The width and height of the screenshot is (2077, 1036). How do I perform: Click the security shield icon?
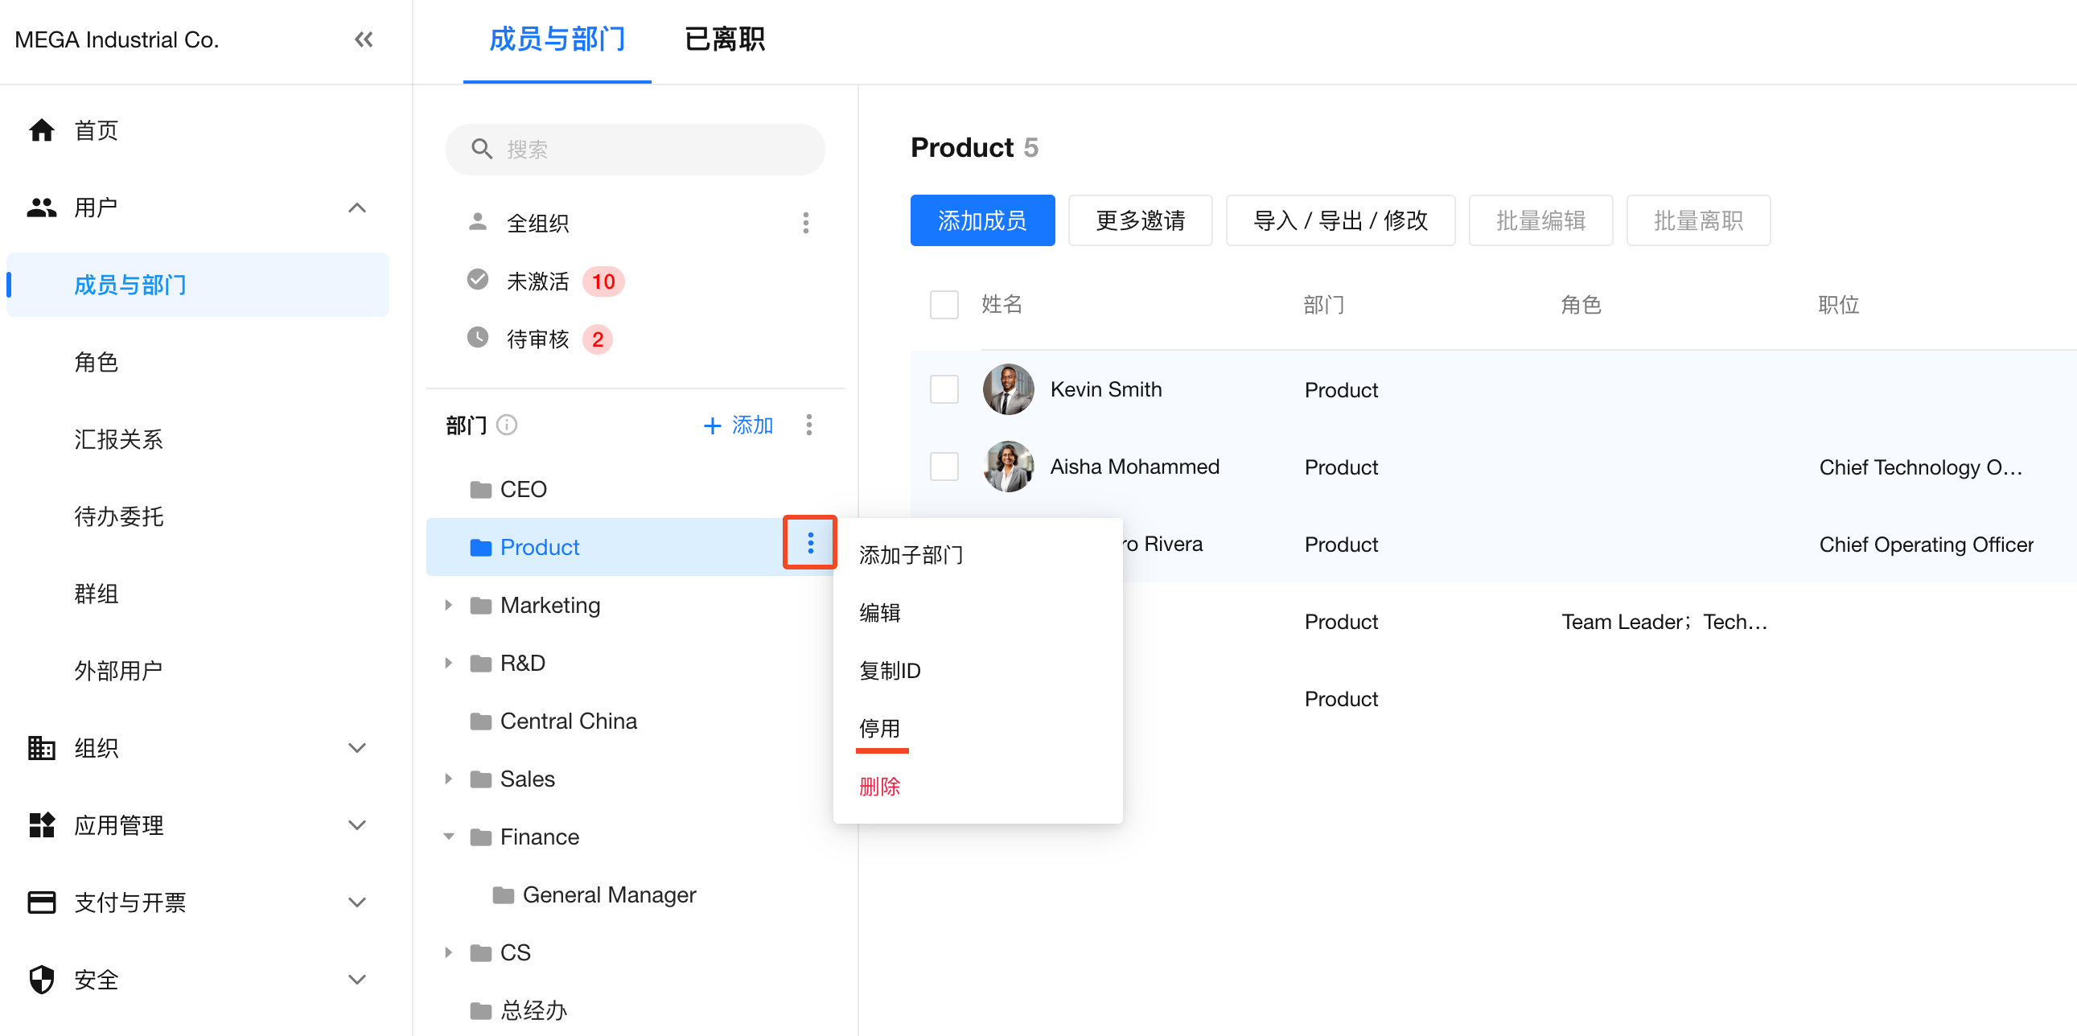41,979
